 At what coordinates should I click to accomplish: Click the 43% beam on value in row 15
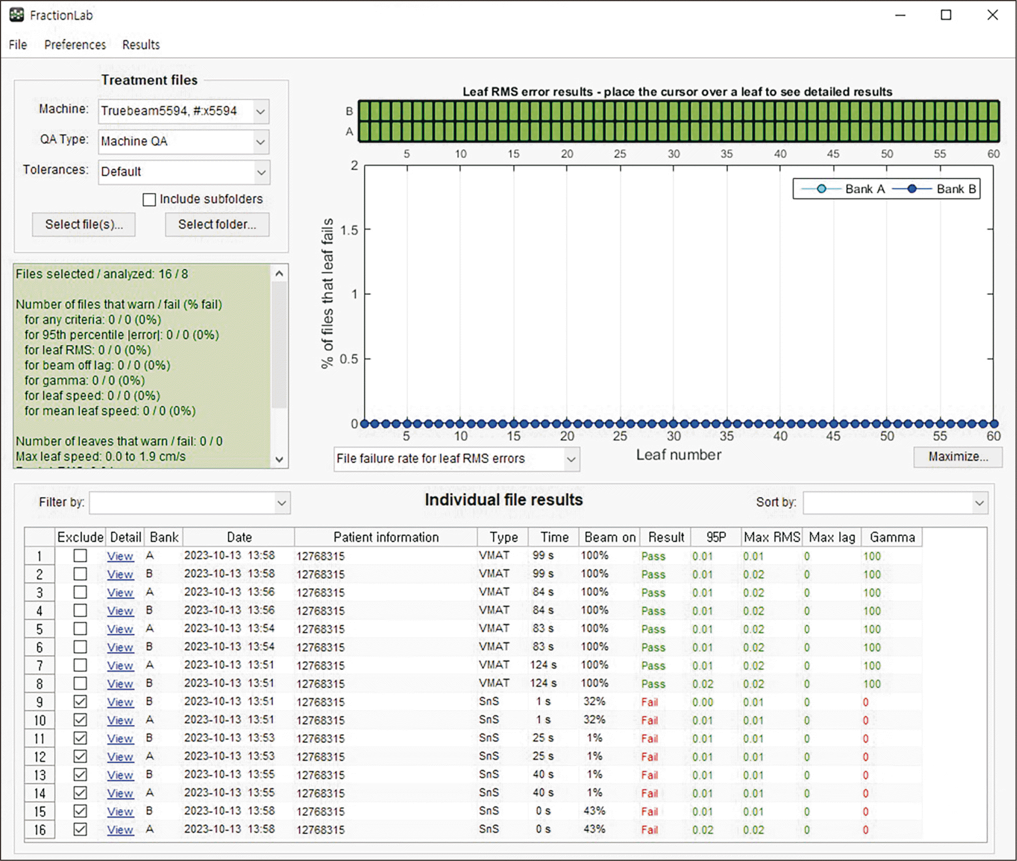coord(594,811)
